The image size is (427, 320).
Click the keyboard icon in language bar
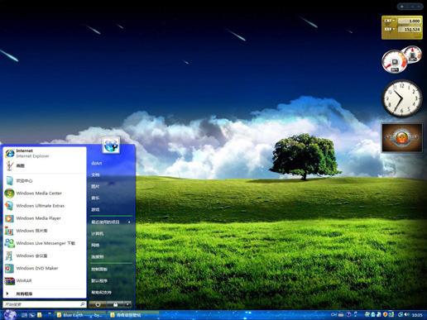341,314
